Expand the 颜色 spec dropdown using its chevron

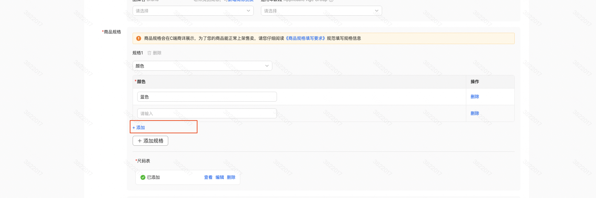pyautogui.click(x=267, y=66)
